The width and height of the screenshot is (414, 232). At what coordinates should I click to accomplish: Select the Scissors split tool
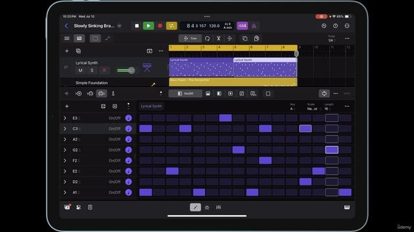pos(219,39)
